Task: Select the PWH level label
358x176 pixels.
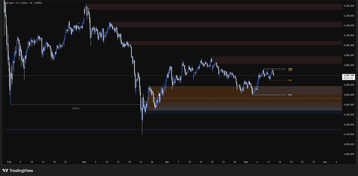Action: [290, 69]
